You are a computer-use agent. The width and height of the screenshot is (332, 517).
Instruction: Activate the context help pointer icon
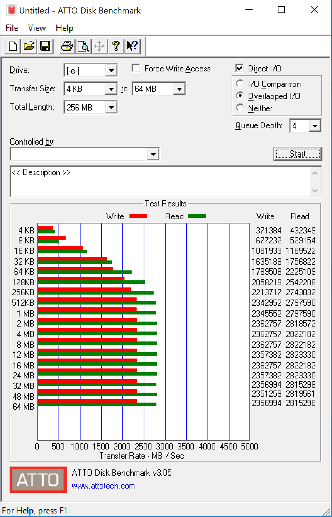(132, 46)
